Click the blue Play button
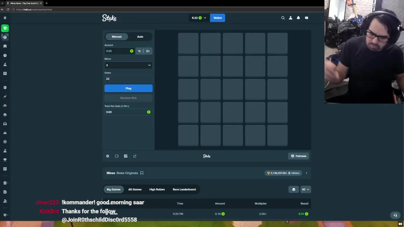The image size is (404, 227). (128, 88)
